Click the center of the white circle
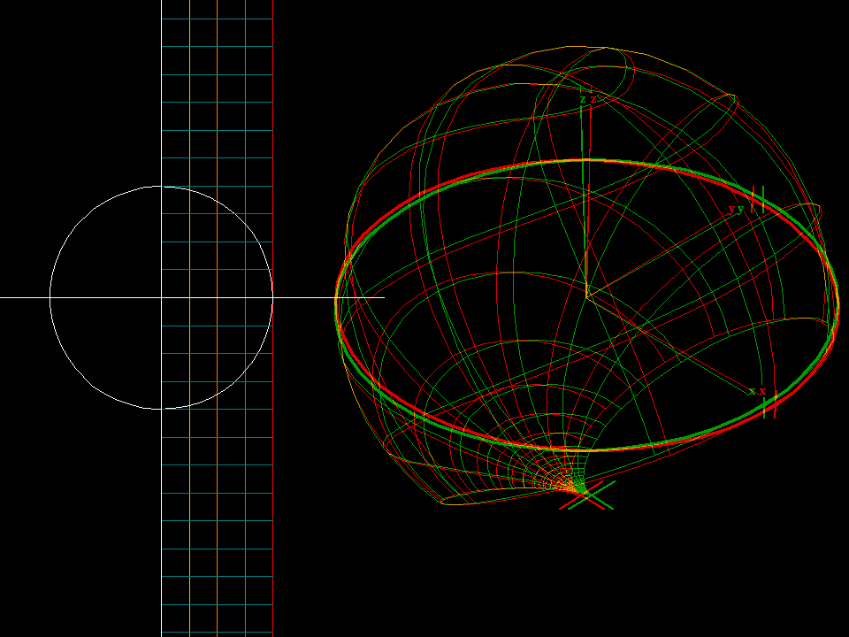The width and height of the screenshot is (849, 637). pos(164,296)
